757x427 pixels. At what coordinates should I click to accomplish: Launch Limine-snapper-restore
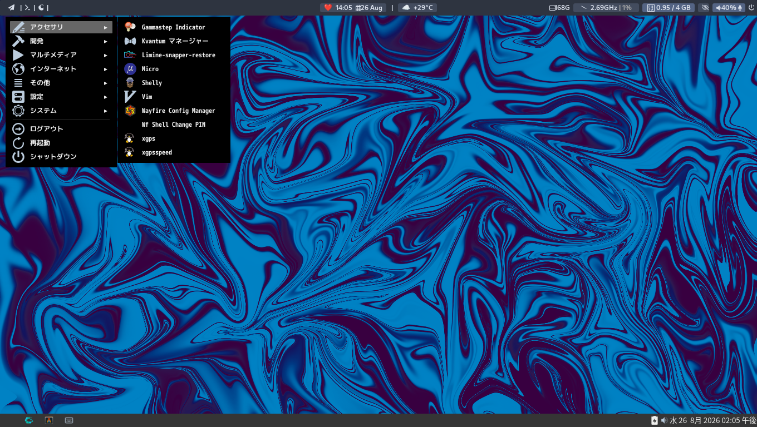pos(174,55)
